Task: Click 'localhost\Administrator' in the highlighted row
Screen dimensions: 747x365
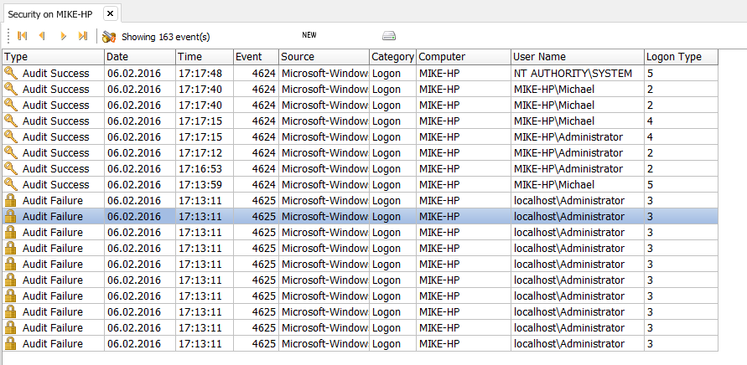Action: pos(569,217)
